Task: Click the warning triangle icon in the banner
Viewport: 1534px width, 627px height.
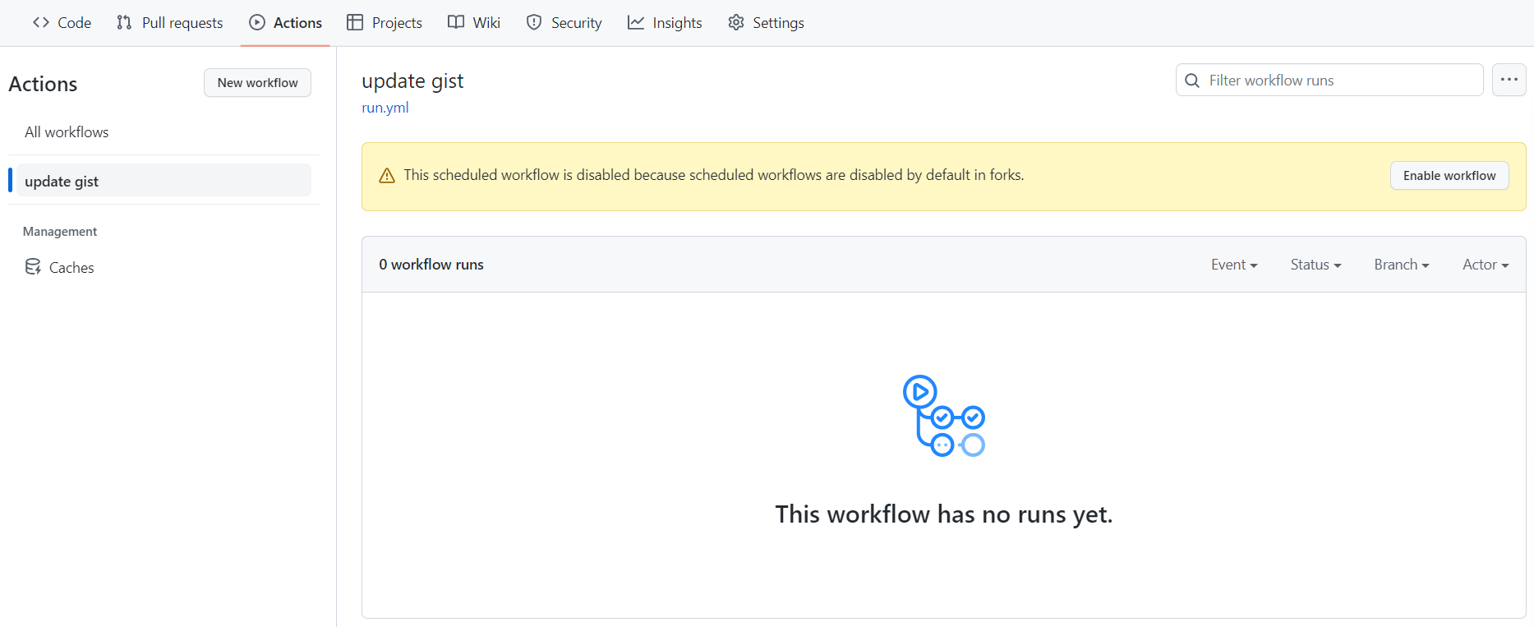Action: pyautogui.click(x=387, y=176)
